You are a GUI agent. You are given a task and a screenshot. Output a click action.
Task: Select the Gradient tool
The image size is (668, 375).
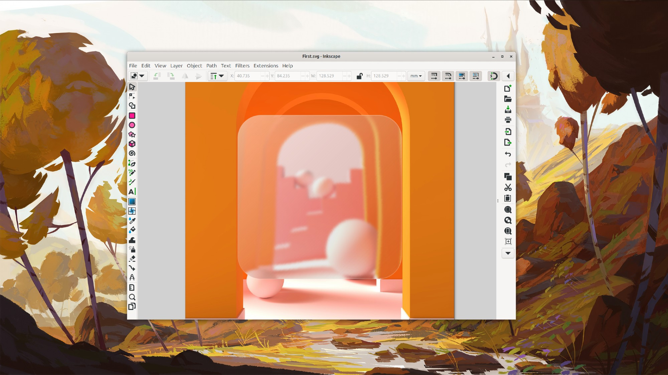[132, 202]
